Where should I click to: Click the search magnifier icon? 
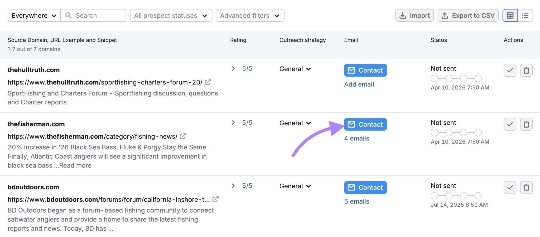(69, 16)
